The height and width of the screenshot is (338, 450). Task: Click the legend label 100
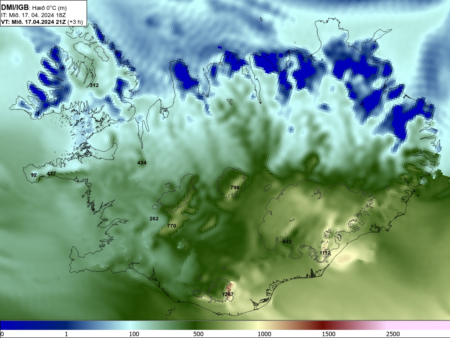tap(134, 334)
